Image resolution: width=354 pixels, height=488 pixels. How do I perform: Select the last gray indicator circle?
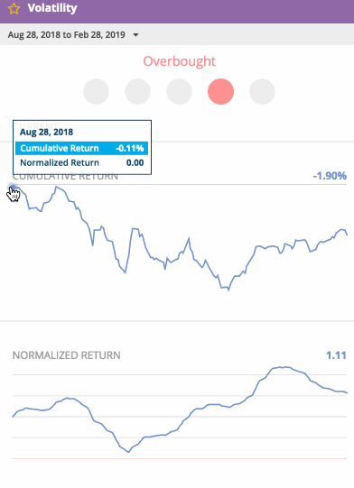point(262,91)
